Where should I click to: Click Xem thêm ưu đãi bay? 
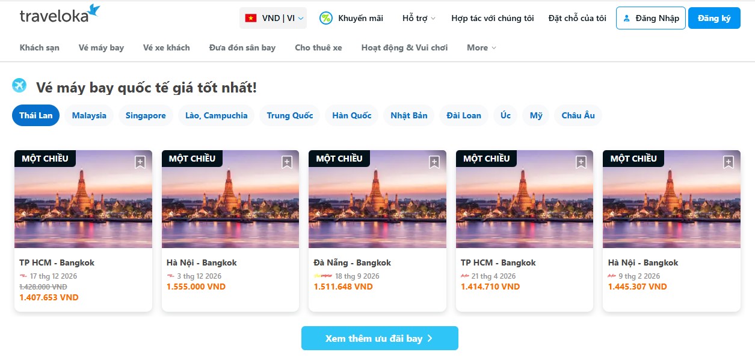pos(380,338)
